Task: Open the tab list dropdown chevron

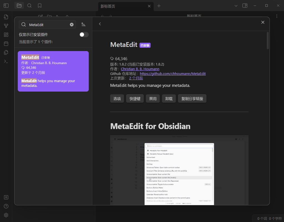Action: tap(236, 6)
